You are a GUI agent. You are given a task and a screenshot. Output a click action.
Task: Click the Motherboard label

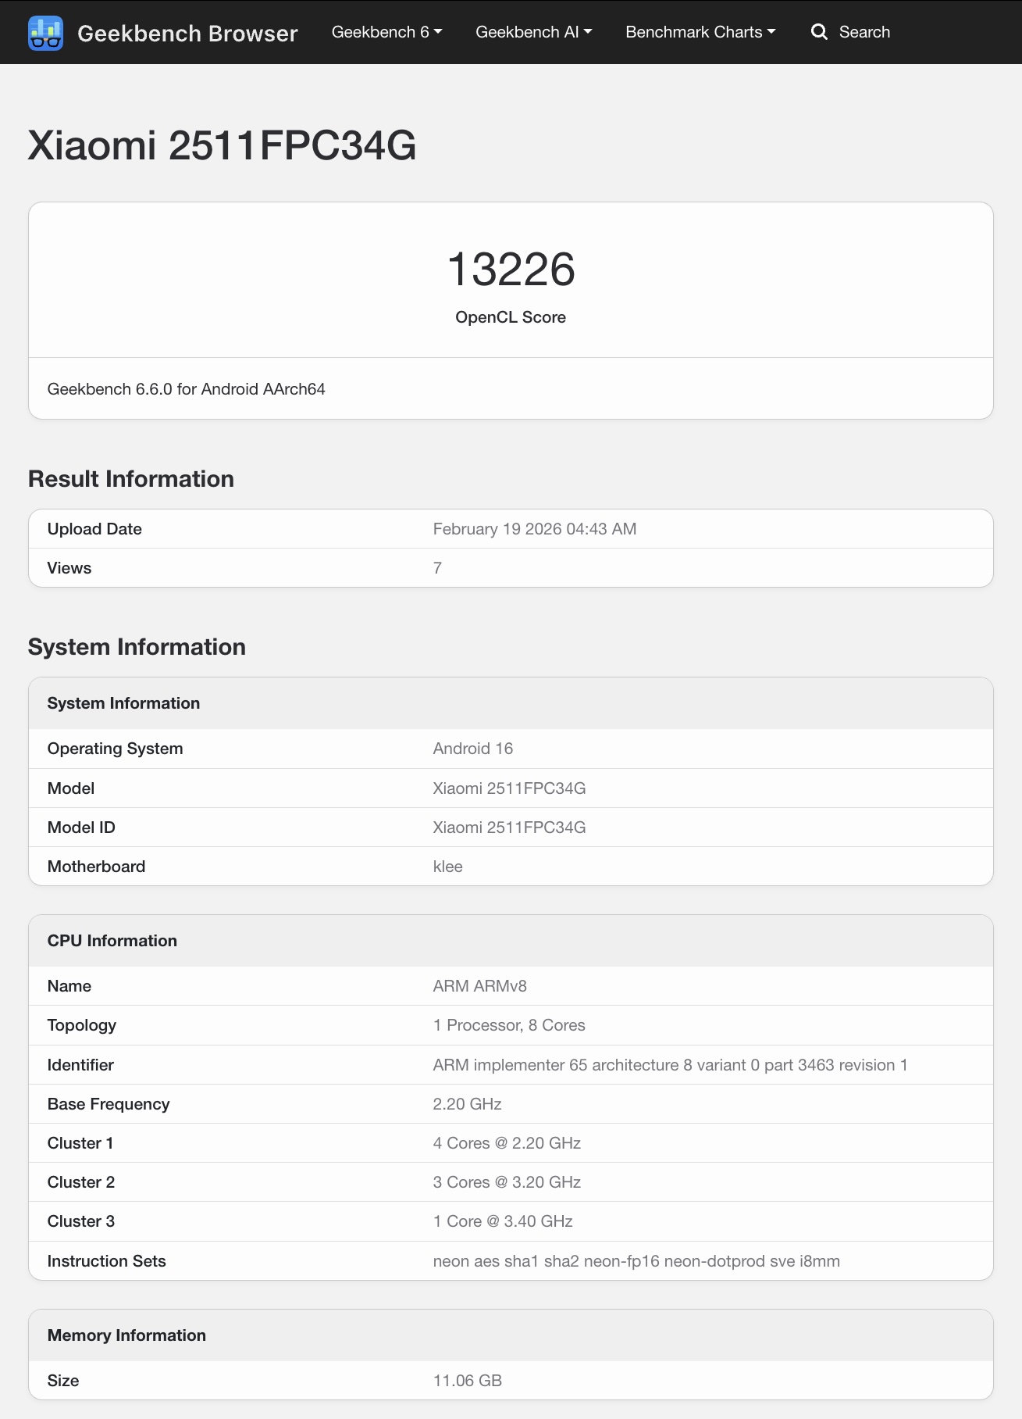[x=97, y=867]
